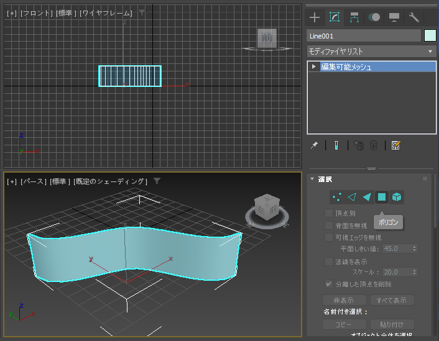Click the 貼り付け button
439x341 pixels.
coord(392,324)
